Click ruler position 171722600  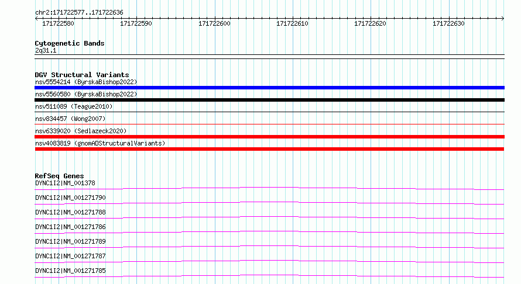[214, 23]
